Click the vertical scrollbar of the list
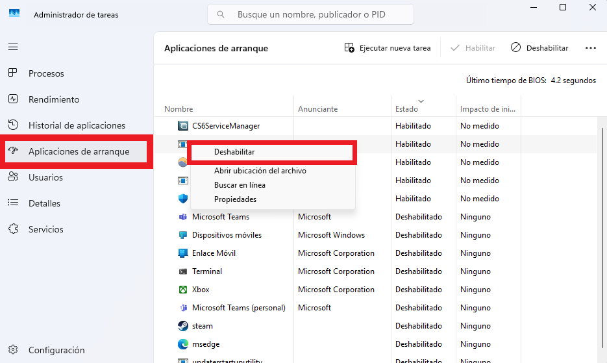The width and height of the screenshot is (607, 363). pos(602,238)
